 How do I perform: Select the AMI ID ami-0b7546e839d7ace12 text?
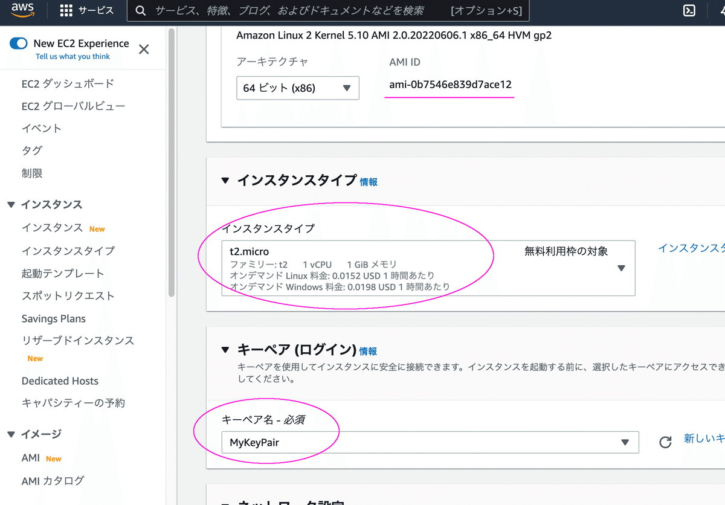tap(450, 85)
